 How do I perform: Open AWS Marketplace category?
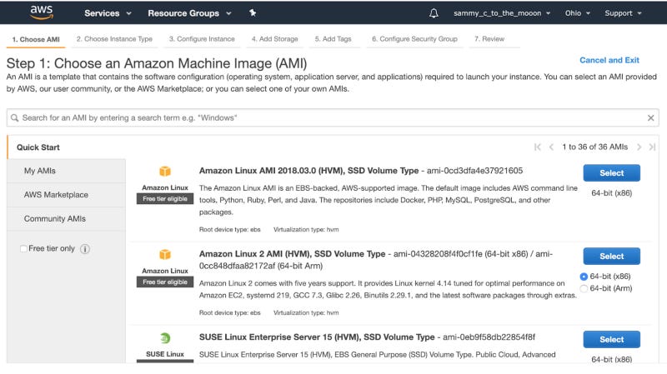click(67, 195)
